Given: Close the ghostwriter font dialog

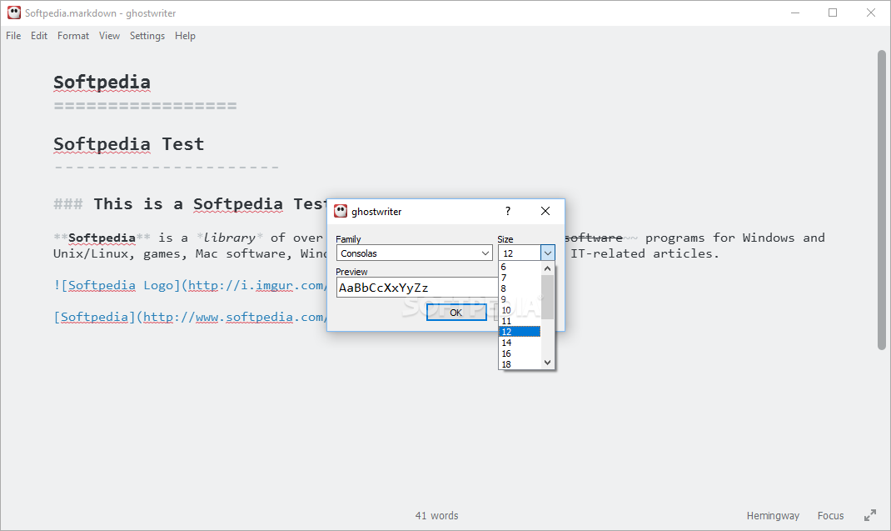Looking at the screenshot, I should (x=545, y=211).
